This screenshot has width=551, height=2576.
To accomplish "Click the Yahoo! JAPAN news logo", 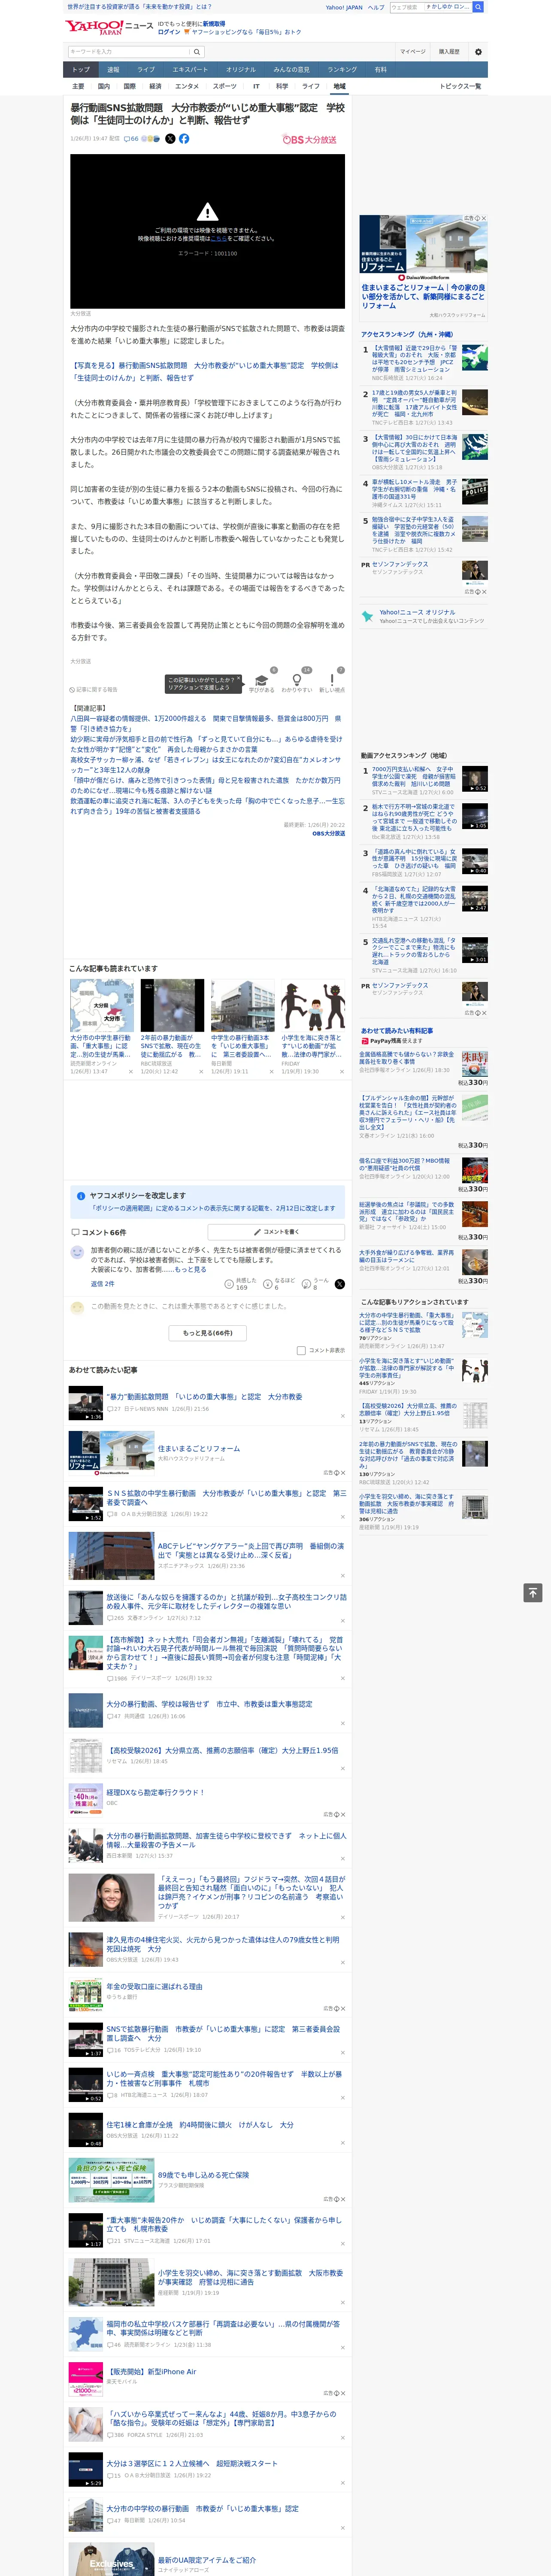I will click(x=109, y=27).
